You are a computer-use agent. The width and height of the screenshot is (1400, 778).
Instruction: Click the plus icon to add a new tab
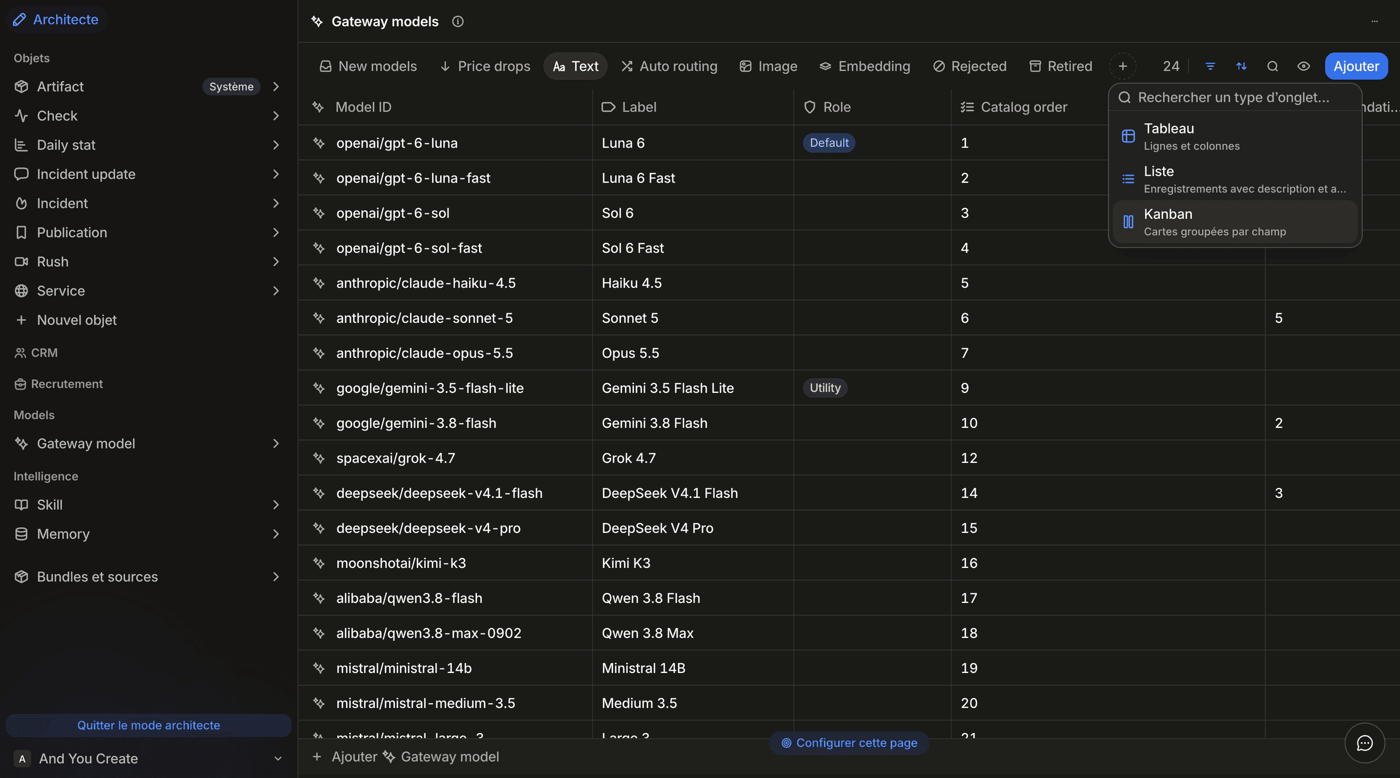point(1123,66)
